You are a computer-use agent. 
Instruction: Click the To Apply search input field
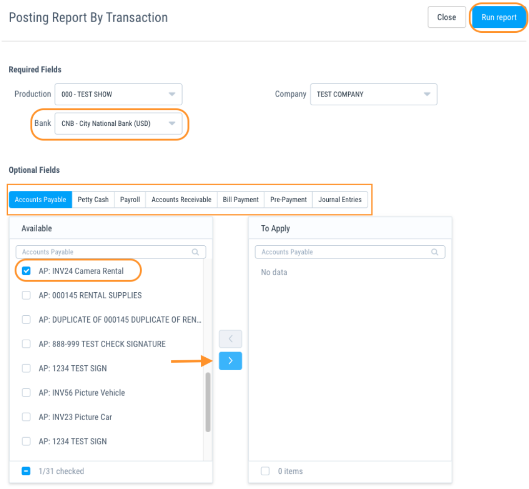pos(350,252)
